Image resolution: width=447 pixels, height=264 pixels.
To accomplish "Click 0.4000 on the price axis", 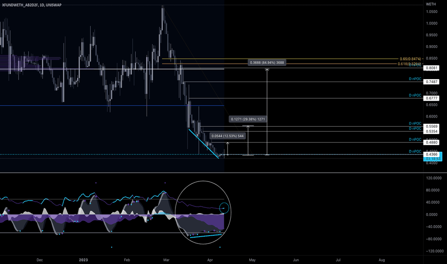I will tap(432, 163).
